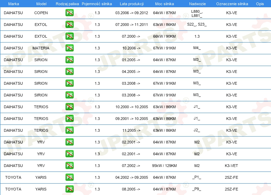The height and width of the screenshot is (195, 271).
Task: Click the fuel type icon in the MATERIA row
Action: (69, 48)
